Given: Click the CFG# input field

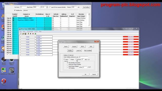Looking at the screenshot, I should pyautogui.click(x=85, y=67).
